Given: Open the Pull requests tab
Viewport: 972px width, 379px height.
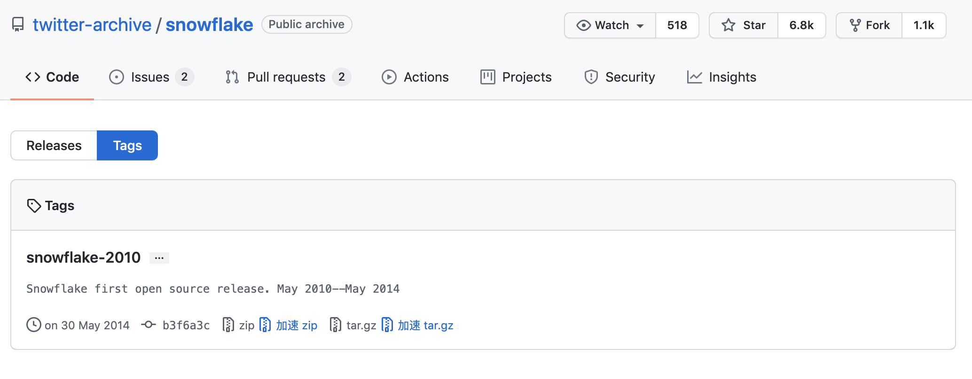Looking at the screenshot, I should coord(288,77).
